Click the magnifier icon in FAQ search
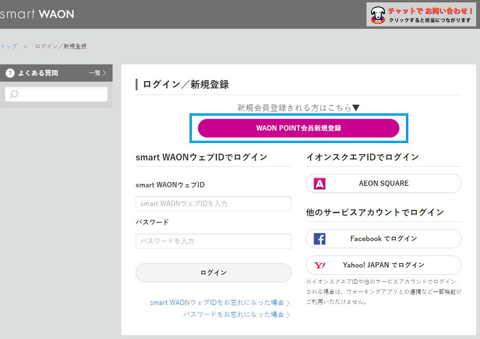 coord(14,94)
